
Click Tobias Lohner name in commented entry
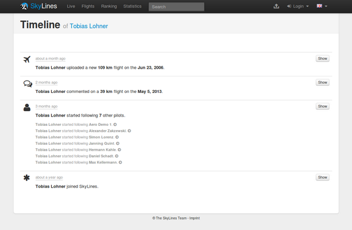pos(50,92)
